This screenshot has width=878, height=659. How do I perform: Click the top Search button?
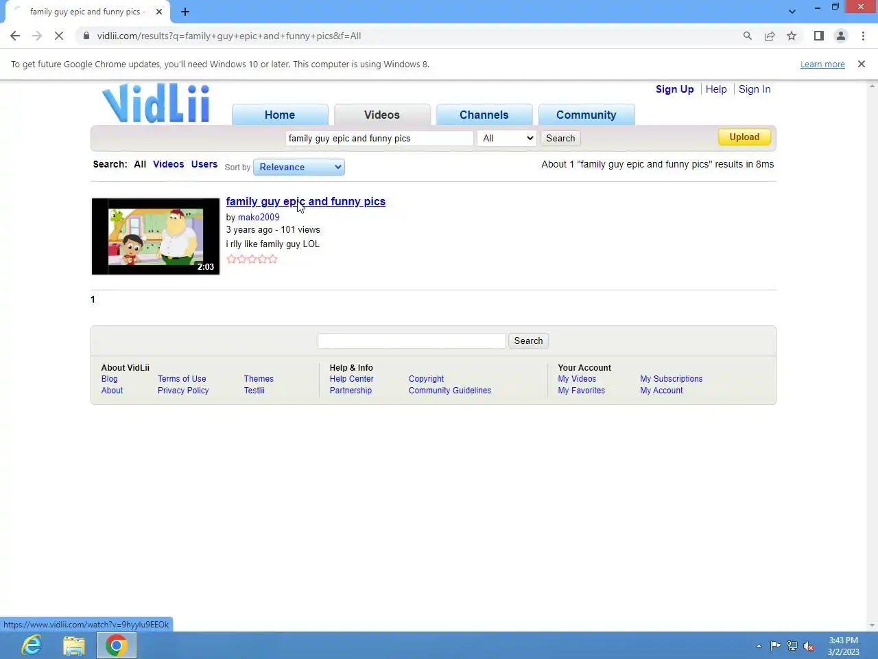(560, 138)
